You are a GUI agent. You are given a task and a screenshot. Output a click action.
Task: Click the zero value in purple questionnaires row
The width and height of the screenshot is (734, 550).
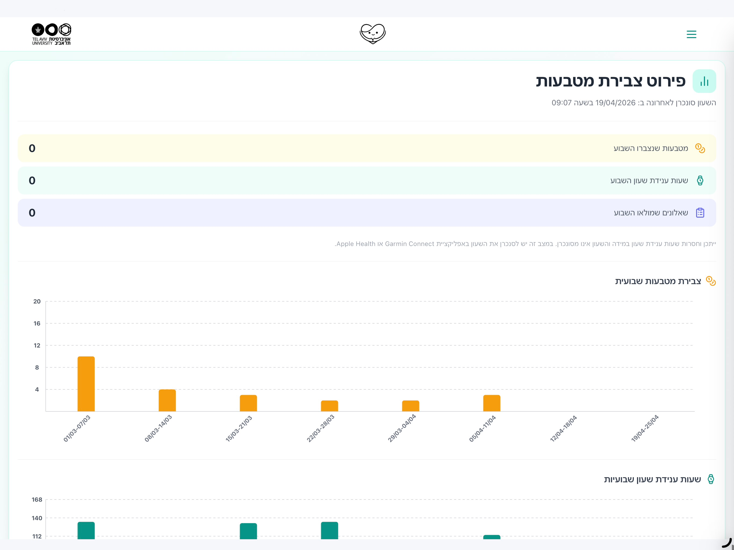click(32, 213)
